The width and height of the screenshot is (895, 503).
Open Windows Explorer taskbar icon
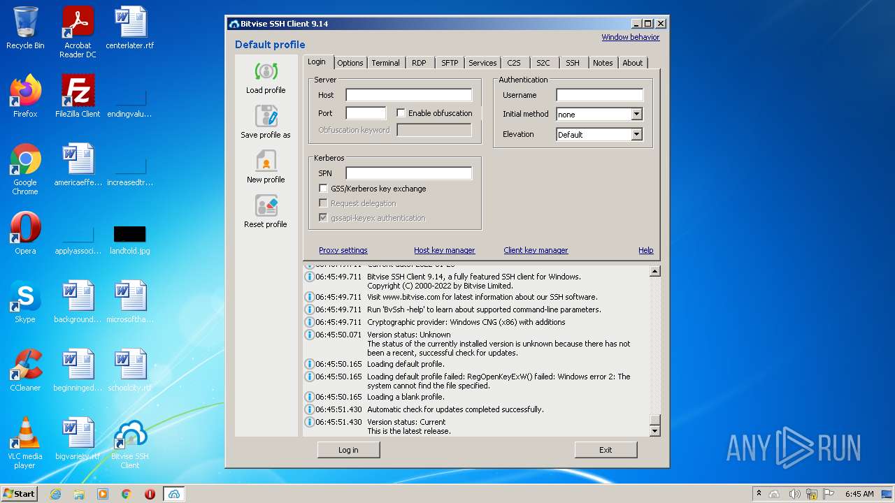79,494
